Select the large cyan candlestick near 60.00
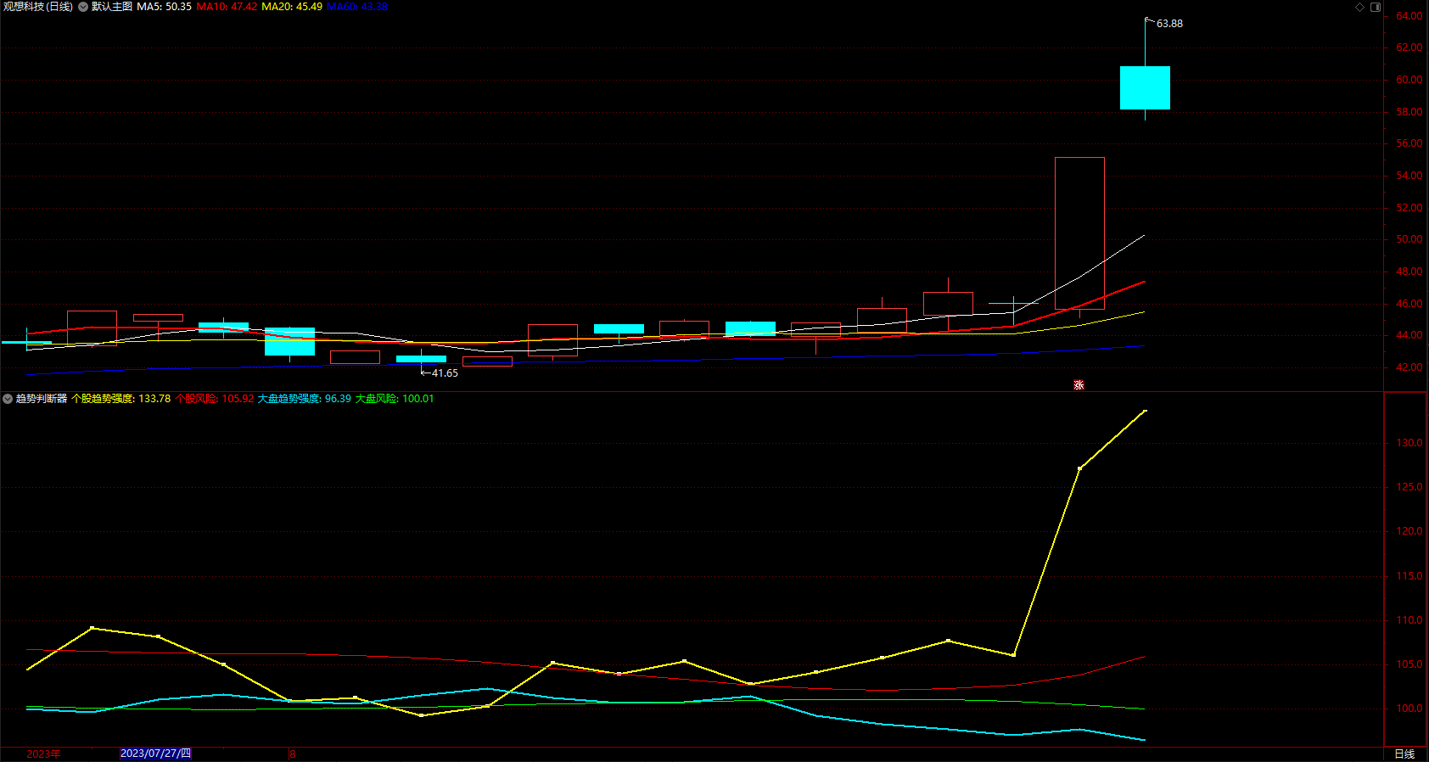 [x=1145, y=87]
